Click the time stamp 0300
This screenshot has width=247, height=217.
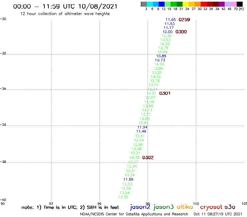(x=181, y=32)
